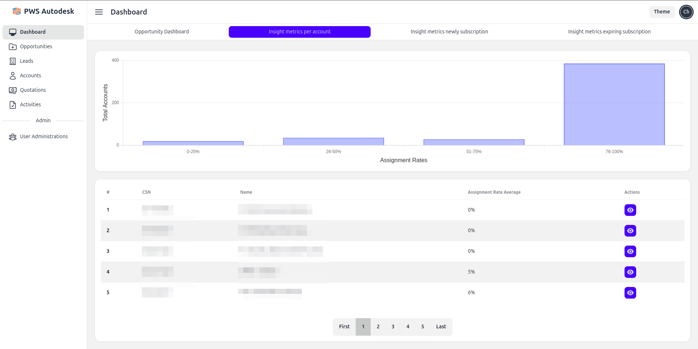View account with 6% assignment rate
The width and height of the screenshot is (698, 349).
point(630,293)
